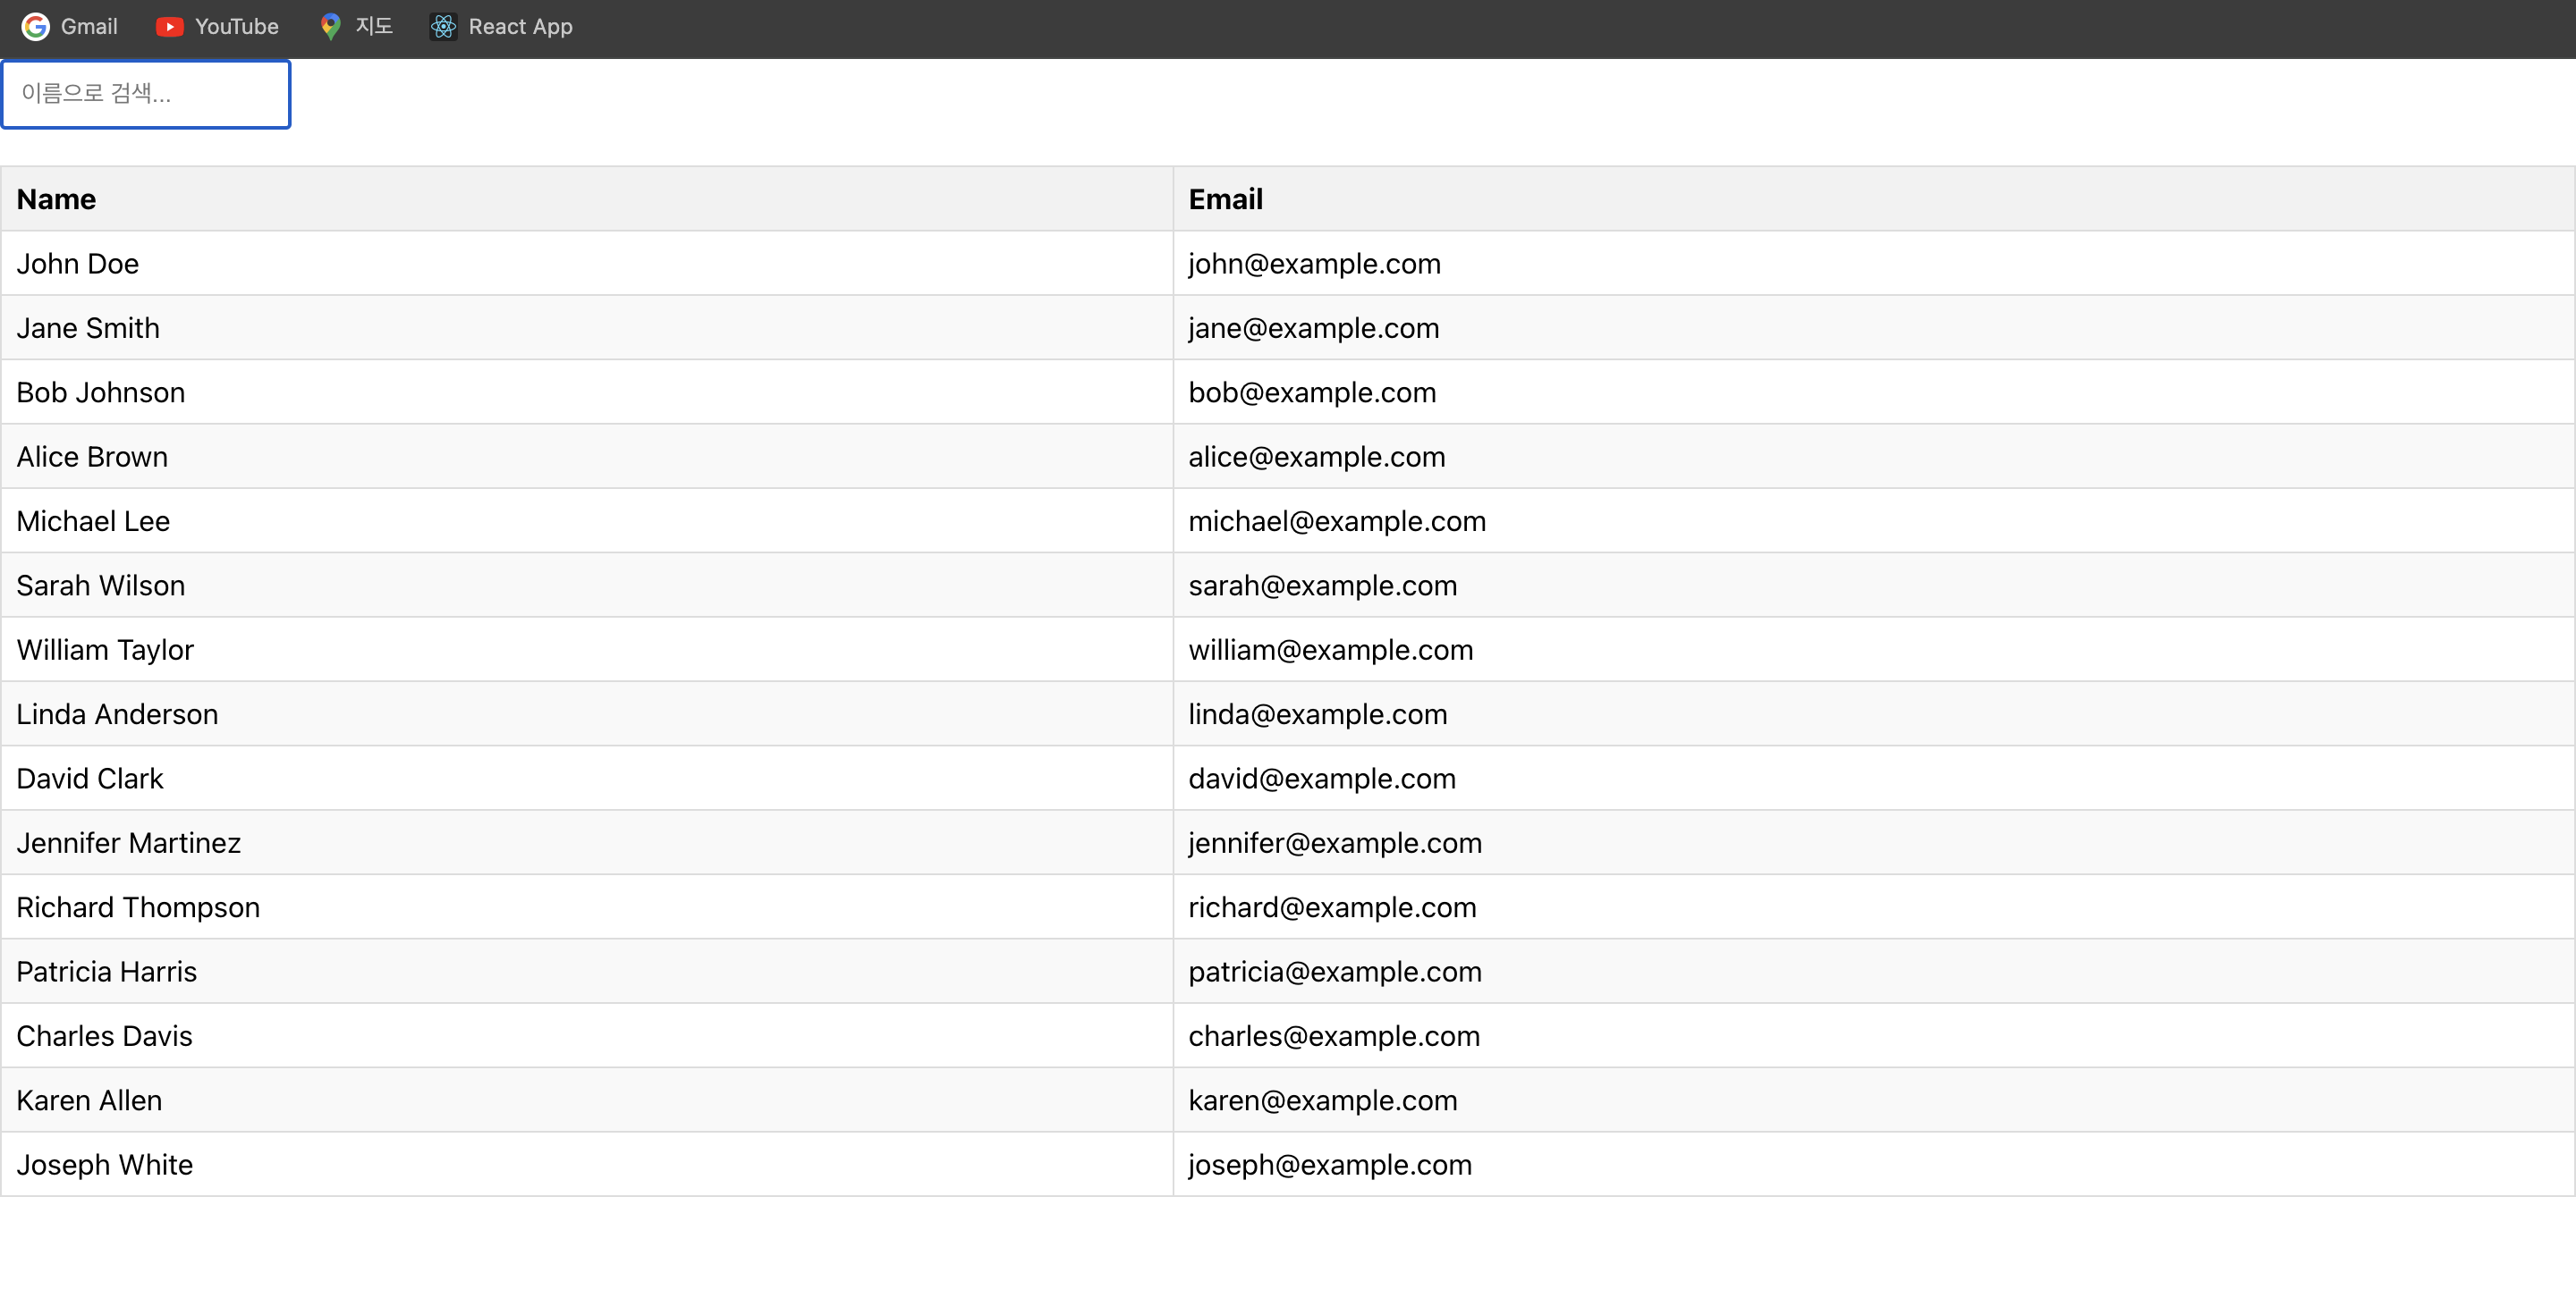This screenshot has height=1298, width=2576.
Task: Click alice@example.com email cell
Action: pyautogui.click(x=1316, y=457)
